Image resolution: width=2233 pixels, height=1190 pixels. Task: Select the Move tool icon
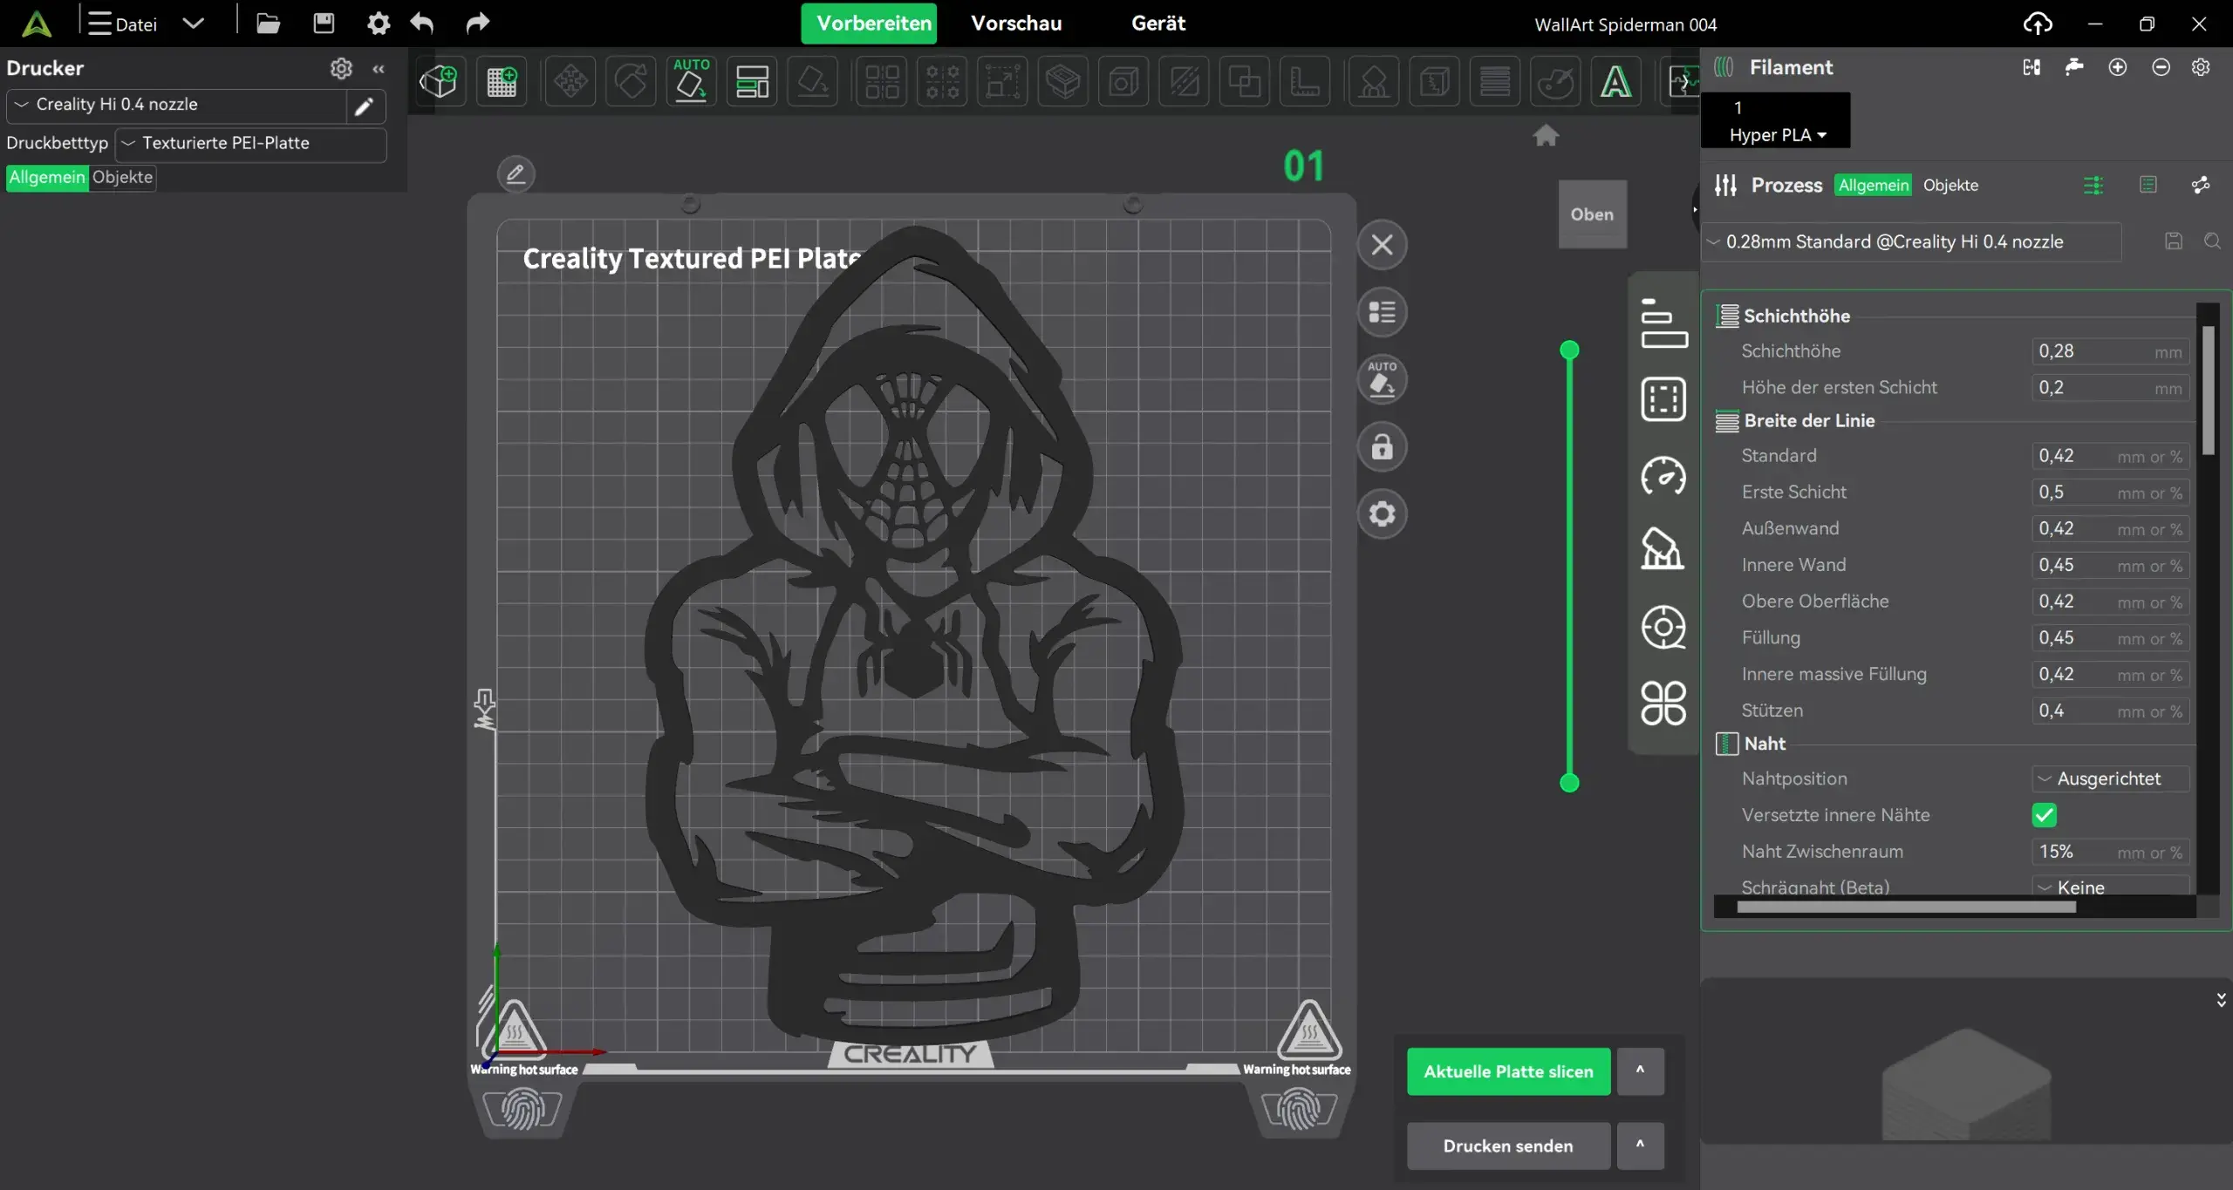(x=570, y=82)
